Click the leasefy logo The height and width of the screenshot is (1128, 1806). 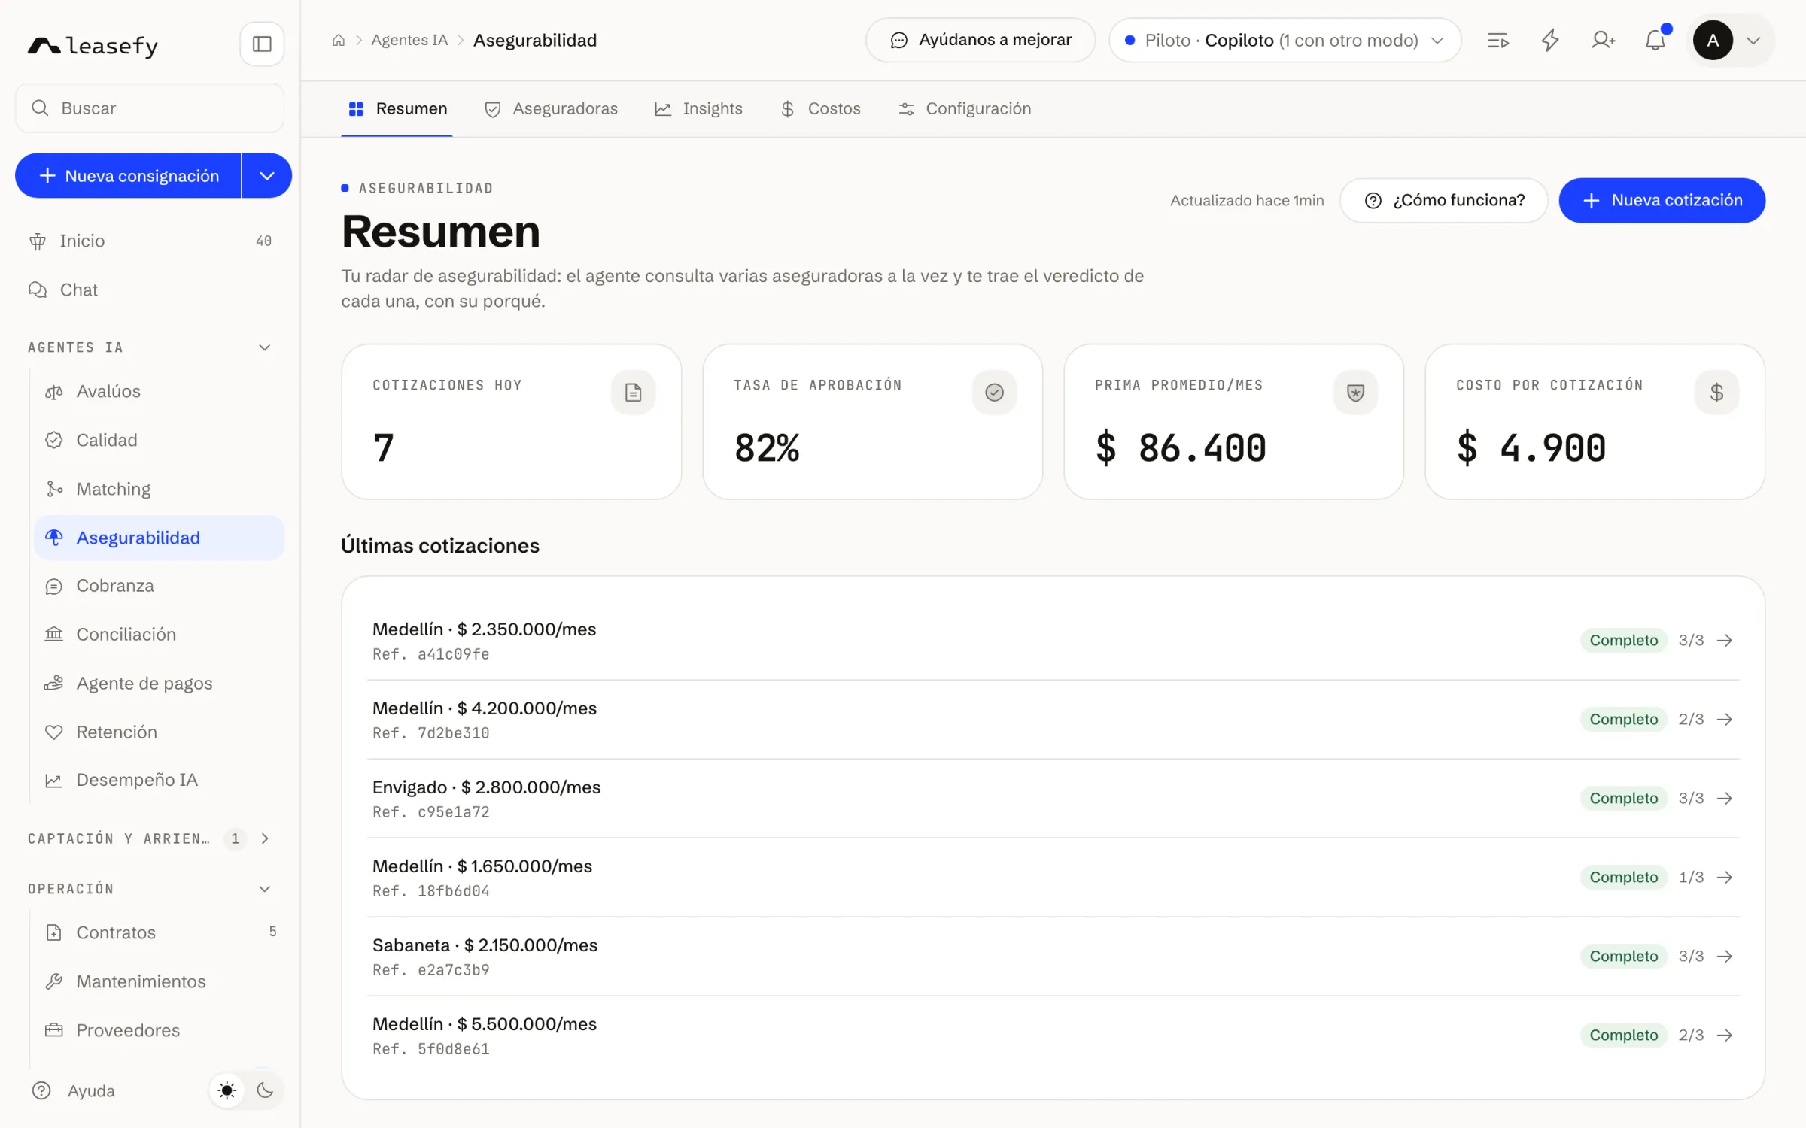click(x=93, y=46)
